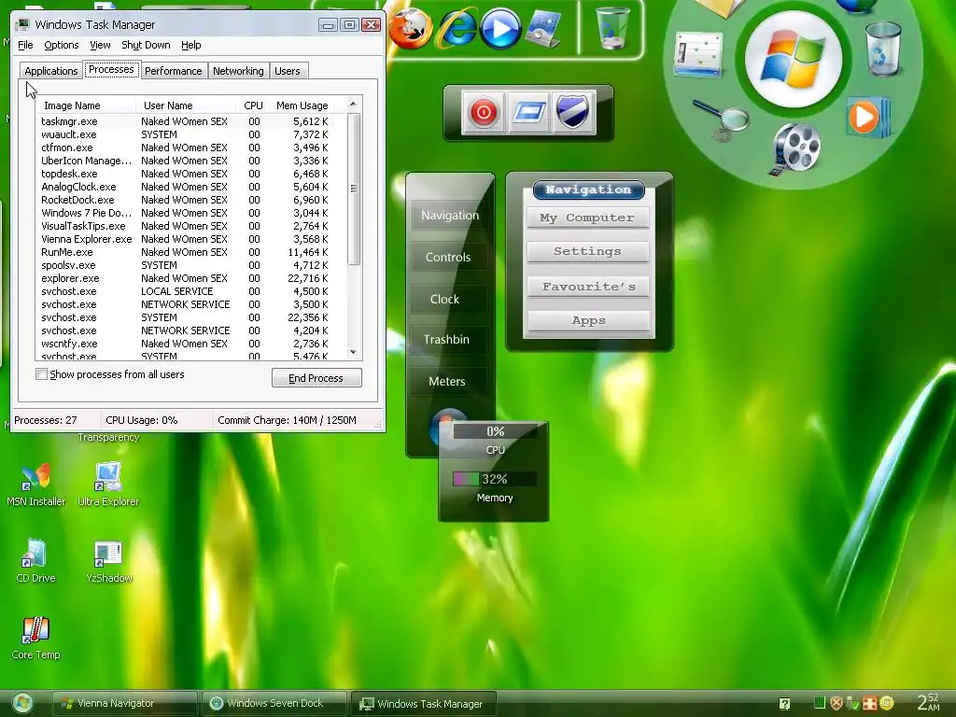The height and width of the screenshot is (717, 956).
Task: Sort processes by User Name column header
Action: click(x=186, y=105)
